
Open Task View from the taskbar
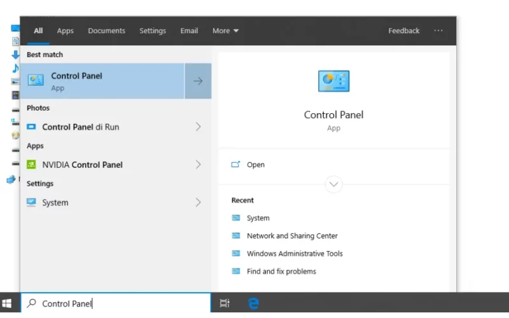pos(225,303)
